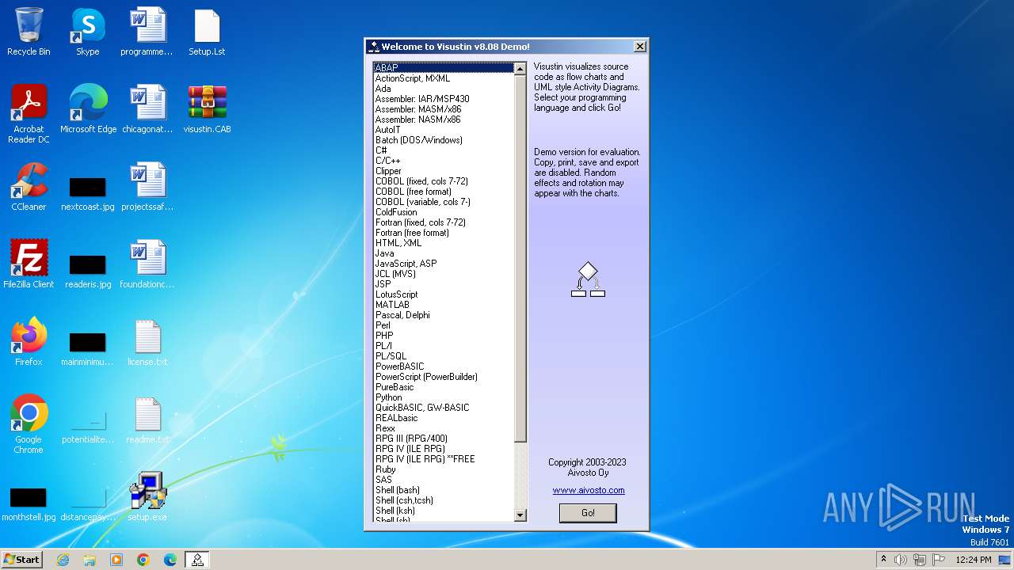Select the distancepay file icon

pos(88,504)
